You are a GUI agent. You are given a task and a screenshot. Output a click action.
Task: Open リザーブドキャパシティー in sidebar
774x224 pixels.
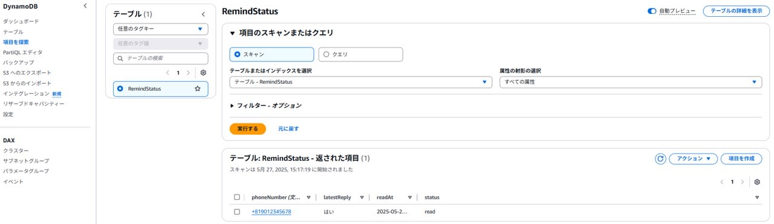tap(34, 104)
